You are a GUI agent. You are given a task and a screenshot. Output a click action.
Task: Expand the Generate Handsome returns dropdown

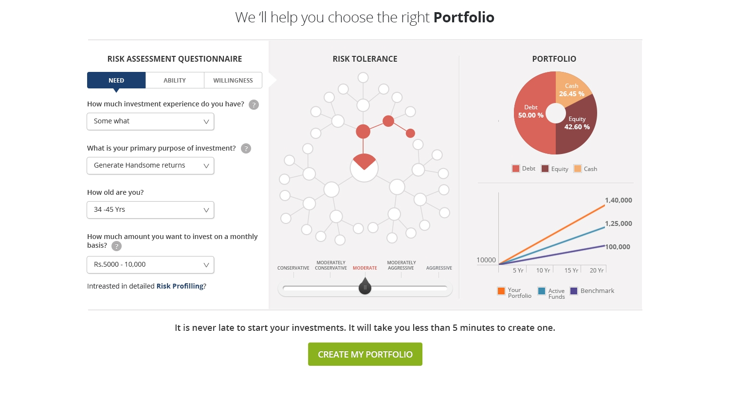[x=150, y=166]
